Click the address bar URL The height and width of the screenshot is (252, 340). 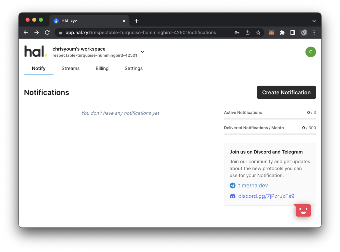pyautogui.click(x=141, y=32)
